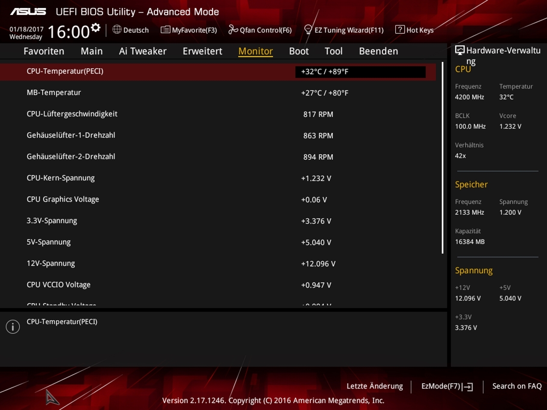
Task: Click the Qfan Control fan icon
Action: tap(233, 29)
